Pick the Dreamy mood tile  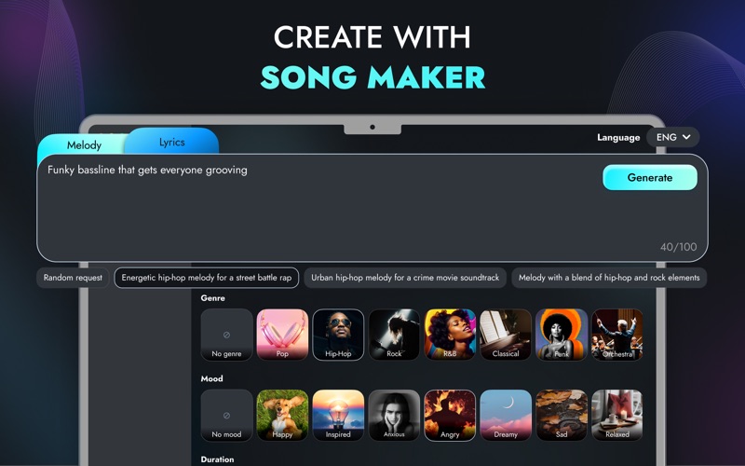[x=506, y=416]
